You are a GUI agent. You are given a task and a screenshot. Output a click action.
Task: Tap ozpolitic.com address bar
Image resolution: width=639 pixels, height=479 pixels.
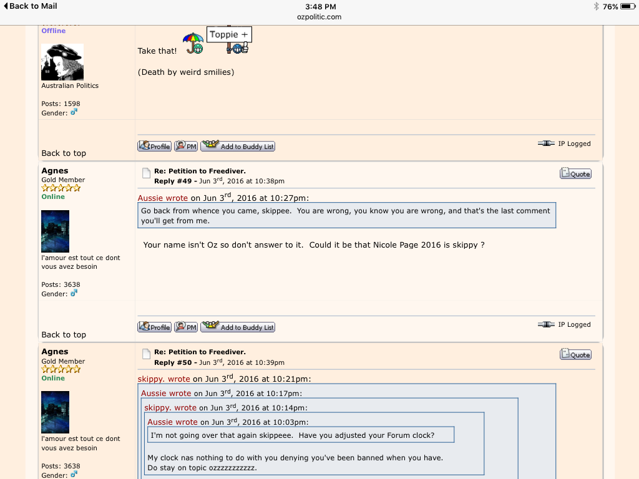[x=319, y=17]
